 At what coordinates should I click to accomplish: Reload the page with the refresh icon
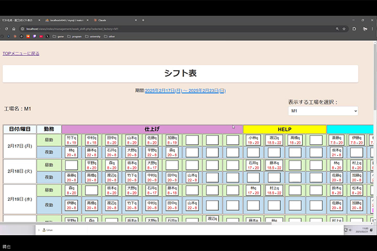click(6, 29)
